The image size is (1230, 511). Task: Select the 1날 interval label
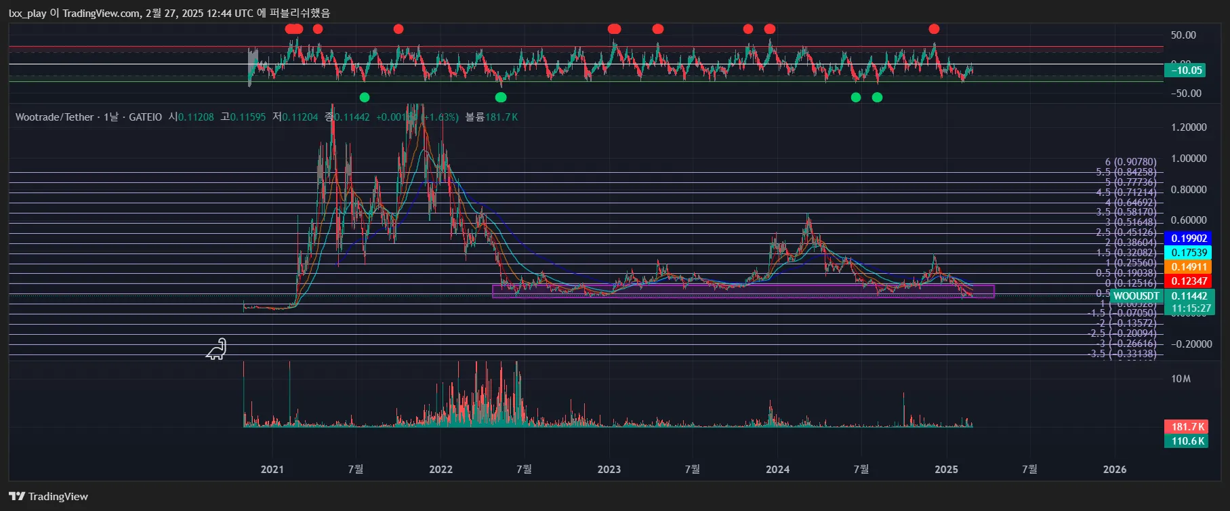[110, 117]
